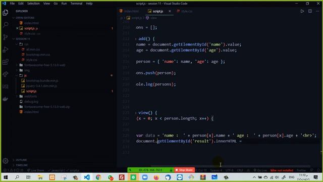Click Windows Start button
The image size is (323, 182).
tap(6, 177)
